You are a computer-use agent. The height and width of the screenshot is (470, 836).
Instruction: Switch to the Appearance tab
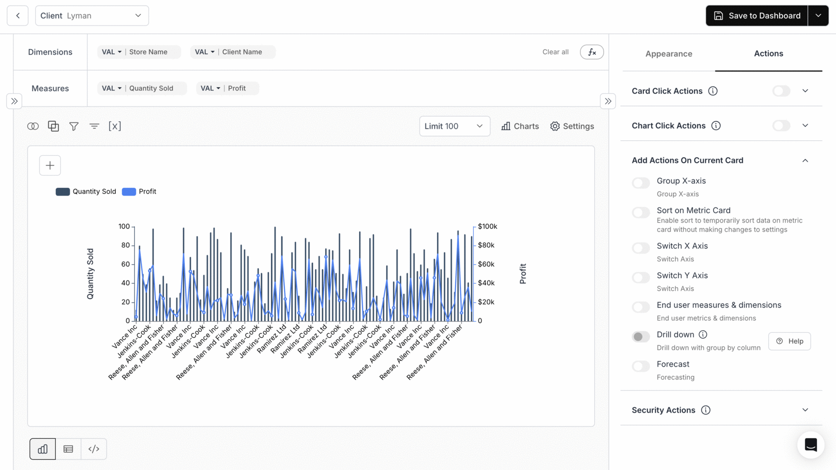tap(668, 53)
